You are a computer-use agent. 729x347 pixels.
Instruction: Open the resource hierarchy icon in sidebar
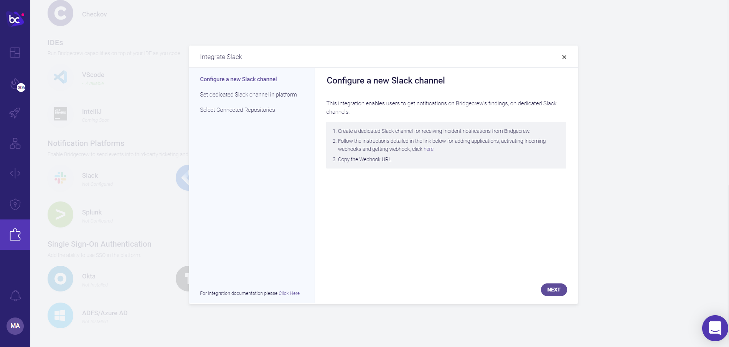point(15,143)
